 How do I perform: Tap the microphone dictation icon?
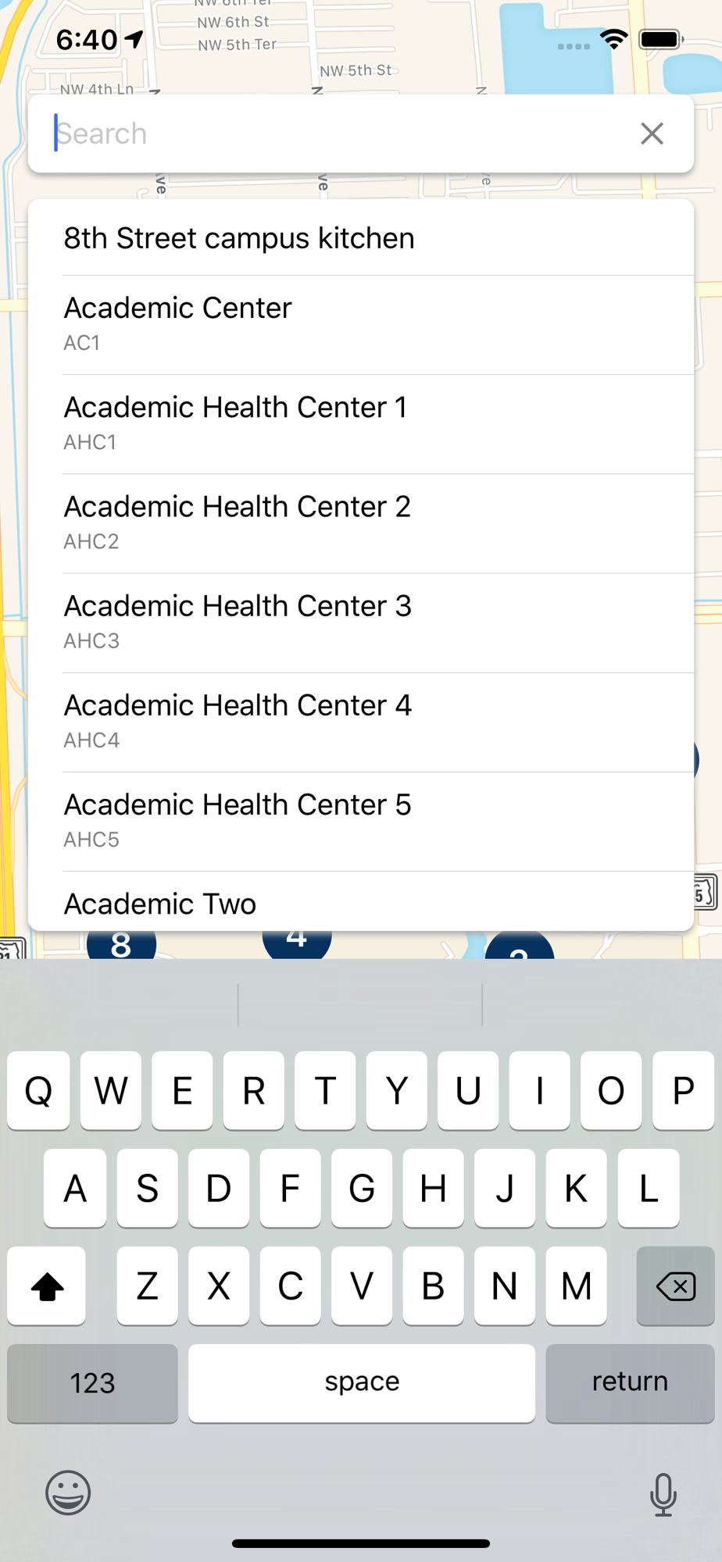tap(663, 1494)
